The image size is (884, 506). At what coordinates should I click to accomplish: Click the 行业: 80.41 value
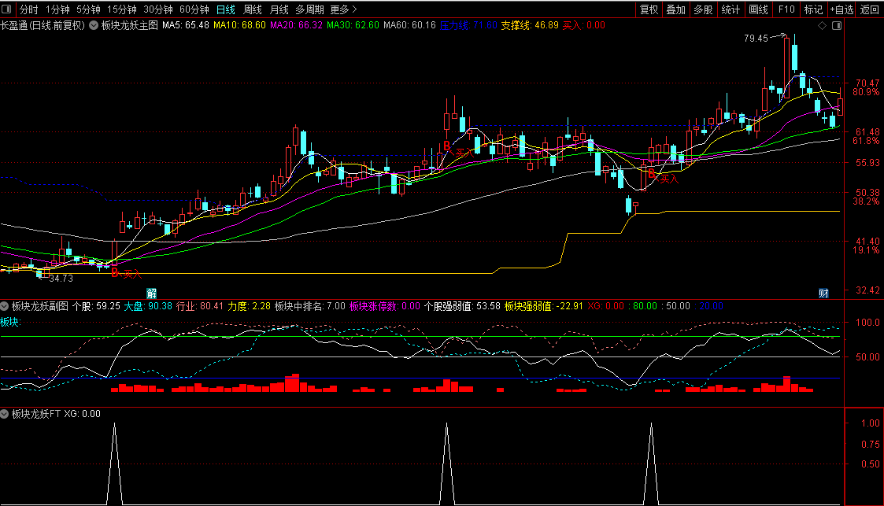click(x=200, y=306)
